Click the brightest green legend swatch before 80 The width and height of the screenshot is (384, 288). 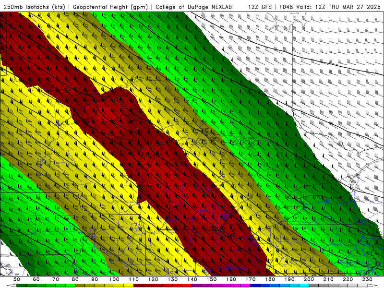tap(70, 285)
